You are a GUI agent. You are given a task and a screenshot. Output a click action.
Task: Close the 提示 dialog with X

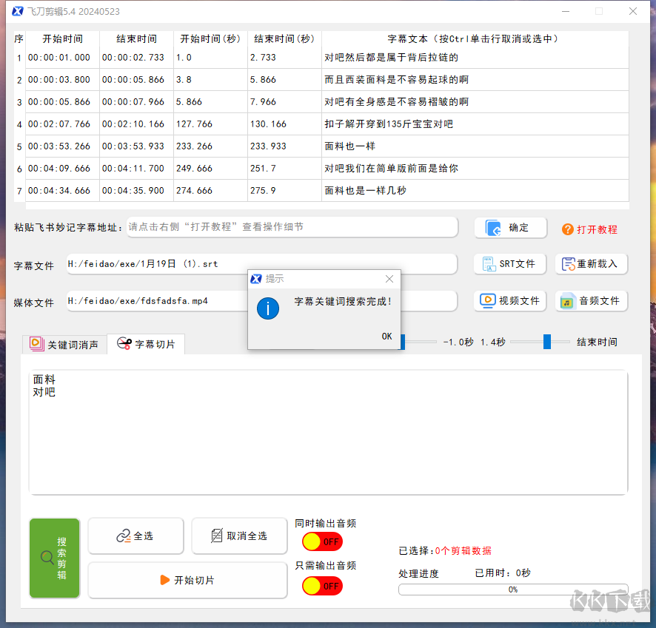point(389,279)
